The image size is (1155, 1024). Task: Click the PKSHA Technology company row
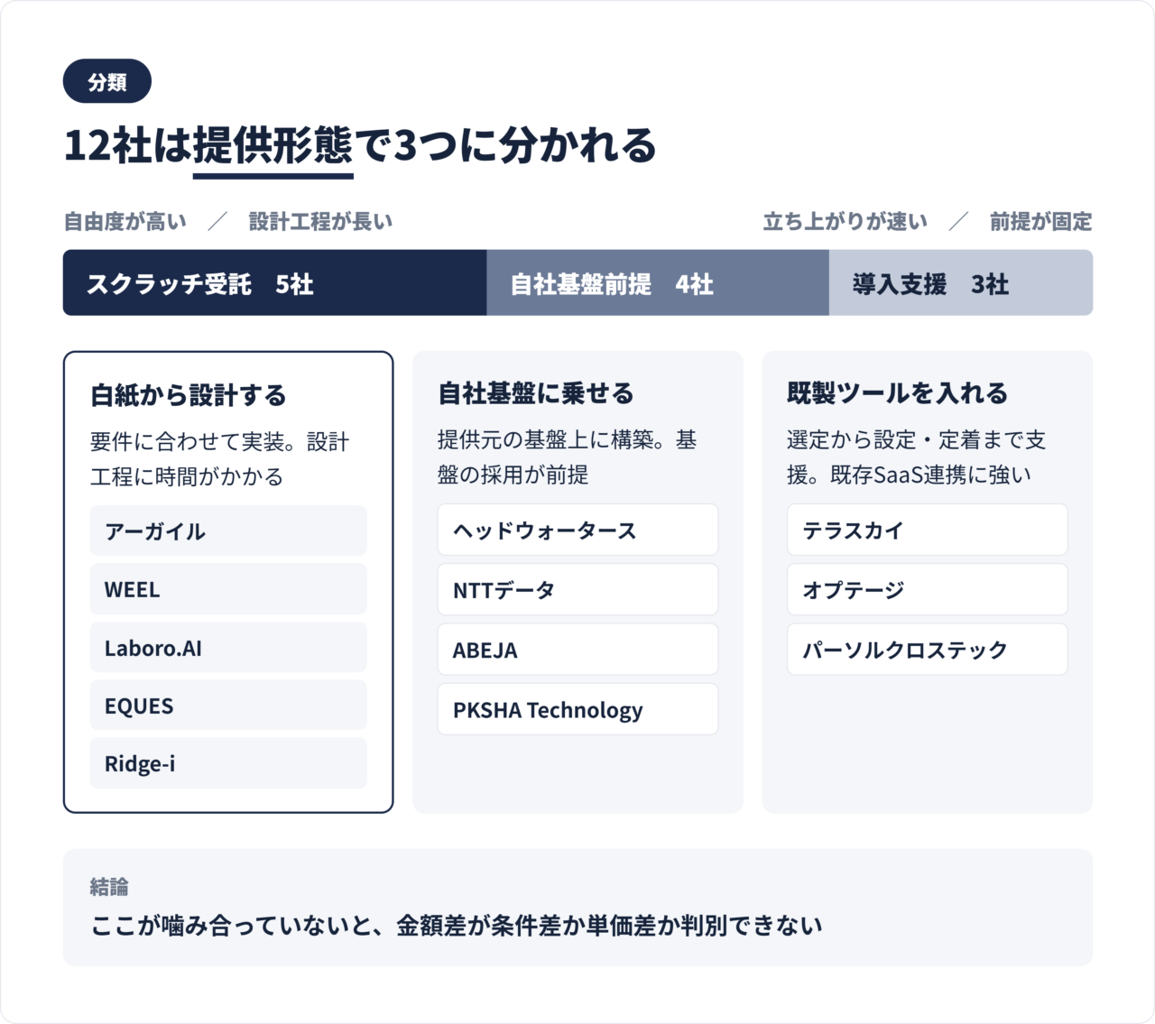point(577,709)
